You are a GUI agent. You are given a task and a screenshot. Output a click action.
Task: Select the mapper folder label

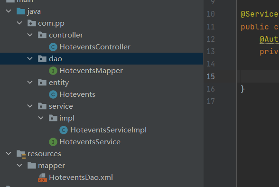(x=52, y=166)
